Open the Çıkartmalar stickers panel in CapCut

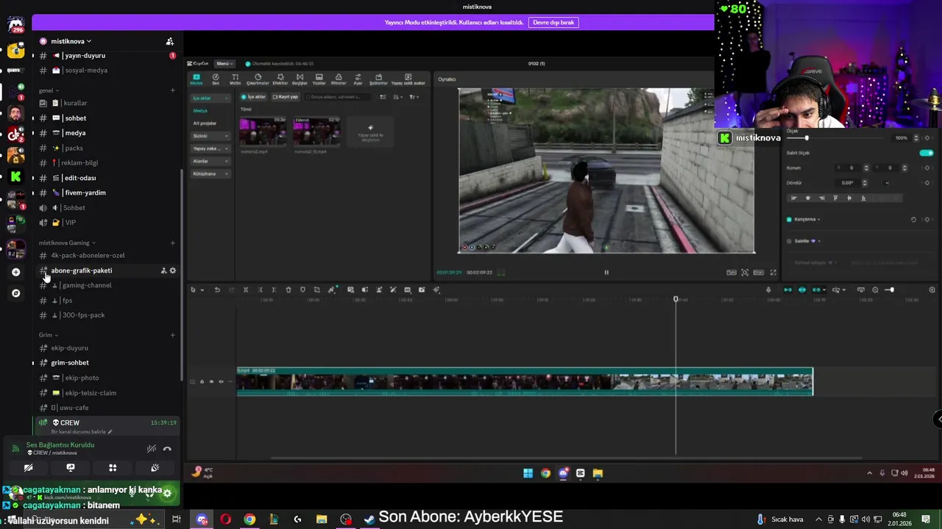tap(258, 79)
